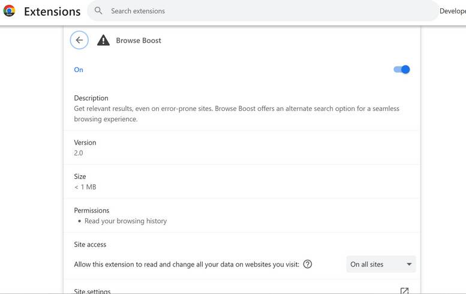Image resolution: width=466 pixels, height=294 pixels.
Task: Select the Site settings row label
Action: [92, 291]
